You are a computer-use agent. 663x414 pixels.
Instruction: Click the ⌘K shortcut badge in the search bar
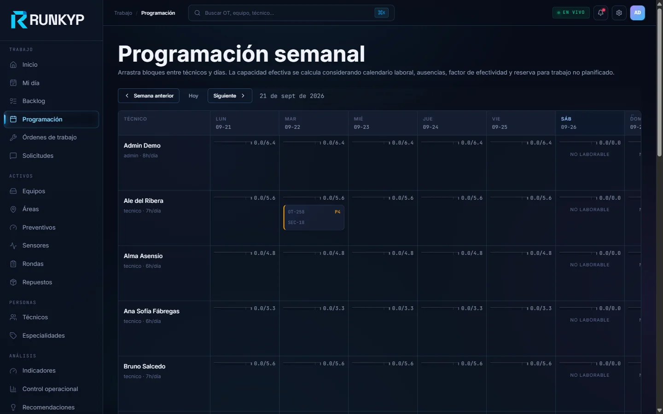(x=381, y=13)
